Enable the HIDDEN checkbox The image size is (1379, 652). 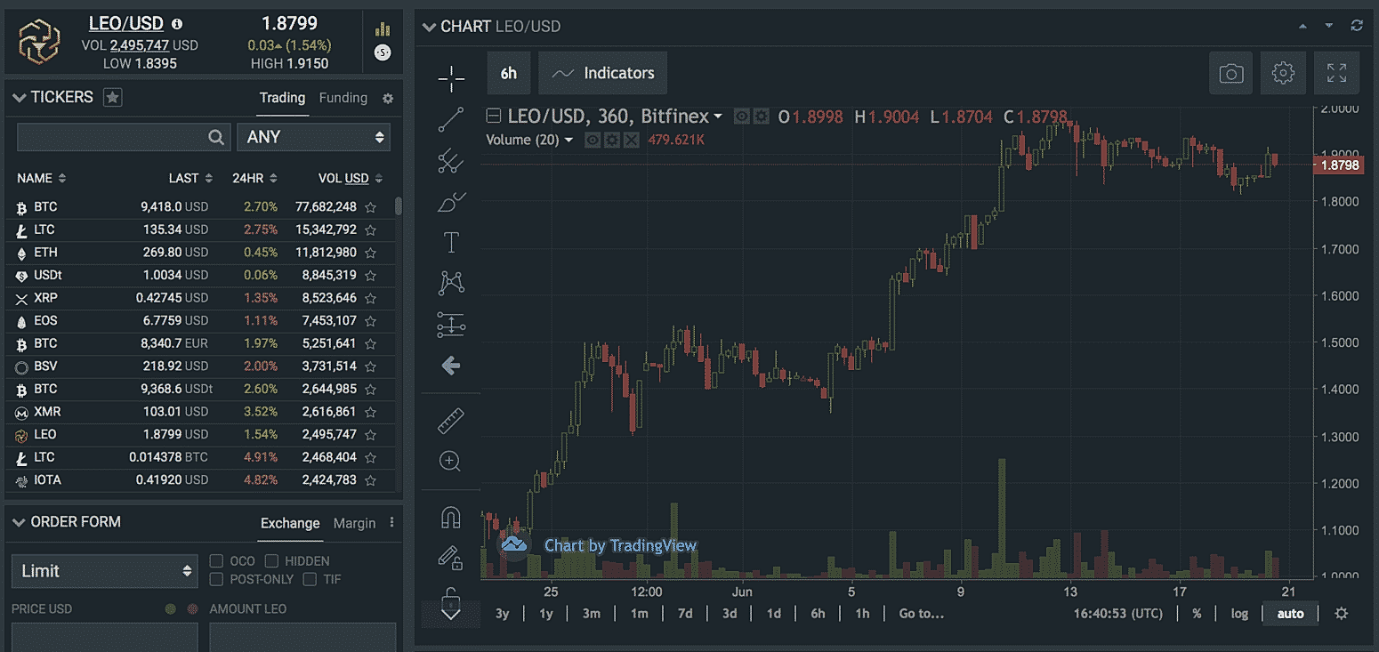coord(271,561)
